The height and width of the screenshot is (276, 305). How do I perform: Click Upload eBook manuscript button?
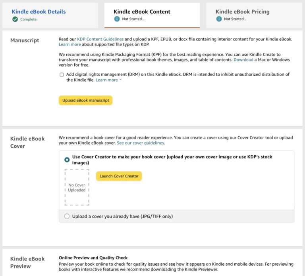(x=86, y=100)
